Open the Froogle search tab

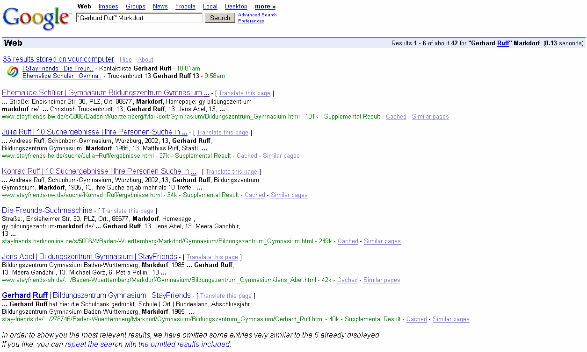(x=185, y=7)
